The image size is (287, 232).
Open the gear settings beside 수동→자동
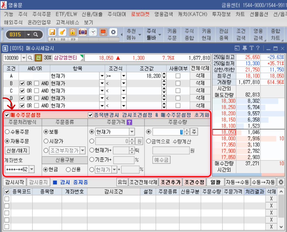281,182
